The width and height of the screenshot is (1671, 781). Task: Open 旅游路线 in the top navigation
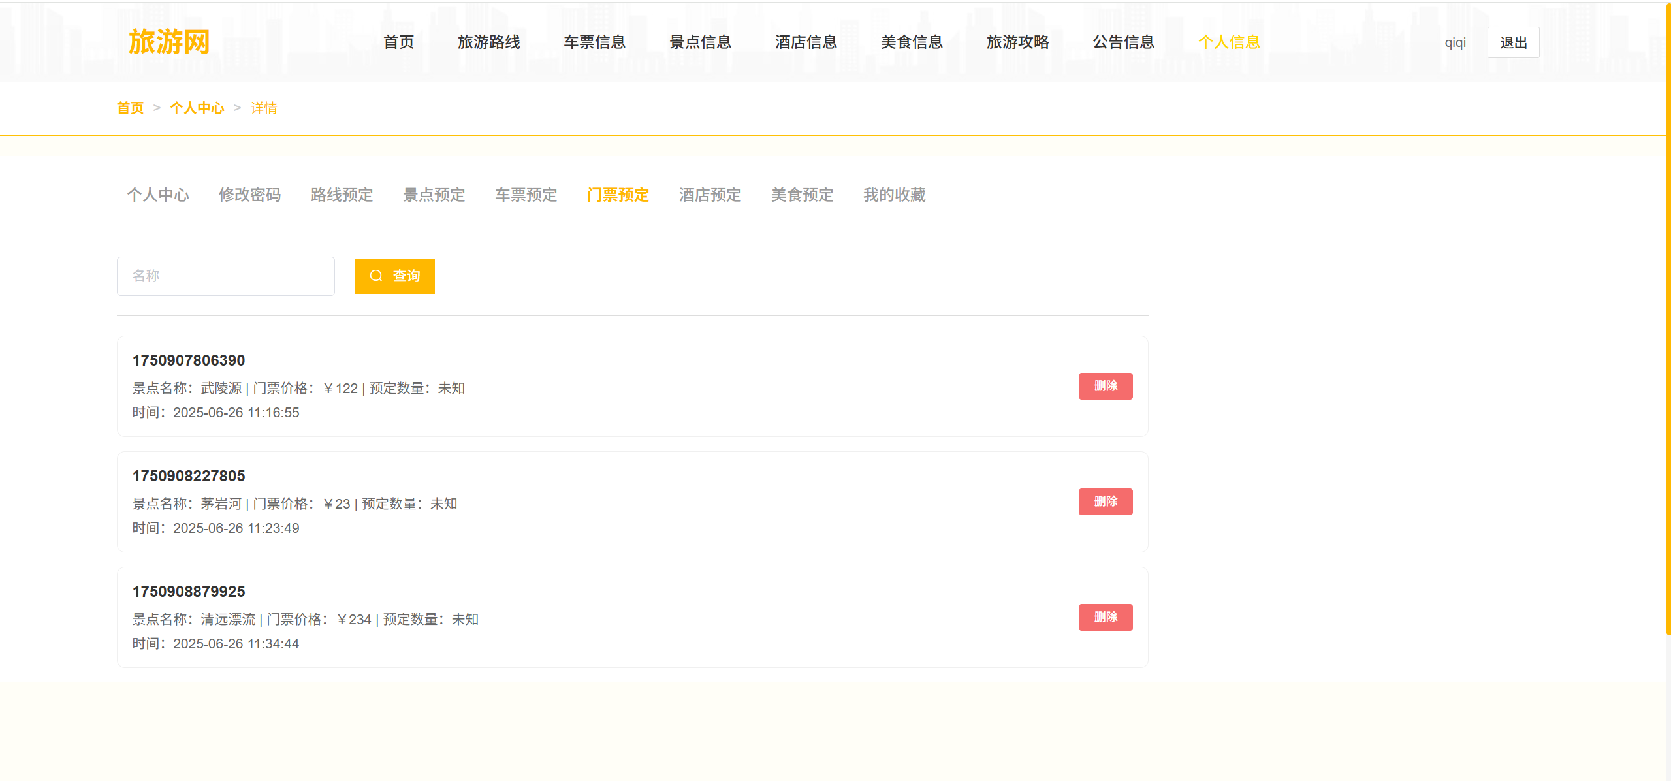point(488,42)
